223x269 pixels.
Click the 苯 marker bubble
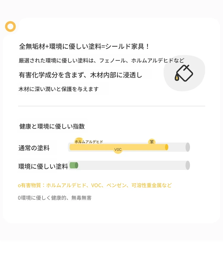pos(152,142)
